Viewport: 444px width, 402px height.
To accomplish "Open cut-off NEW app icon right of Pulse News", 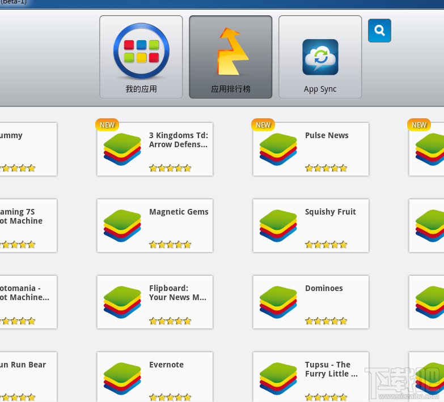I will [x=430, y=149].
